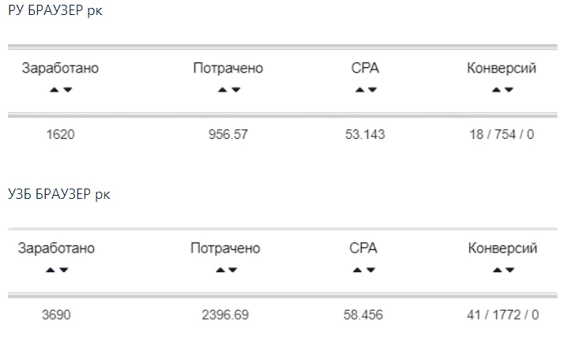Click Конверсий header in РУ БРАУЗЕР table
The height and width of the screenshot is (344, 575).
pos(502,68)
